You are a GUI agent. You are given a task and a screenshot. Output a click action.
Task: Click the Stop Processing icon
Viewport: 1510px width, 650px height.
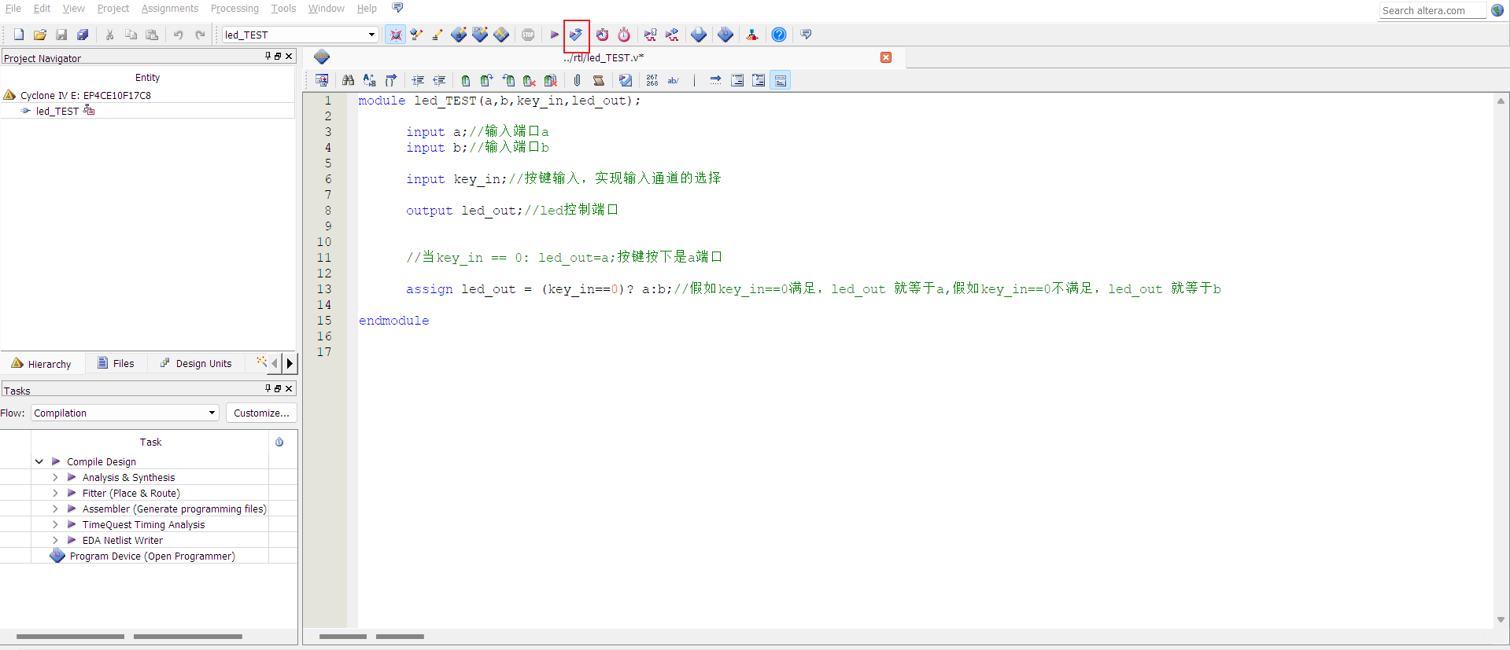(x=528, y=35)
